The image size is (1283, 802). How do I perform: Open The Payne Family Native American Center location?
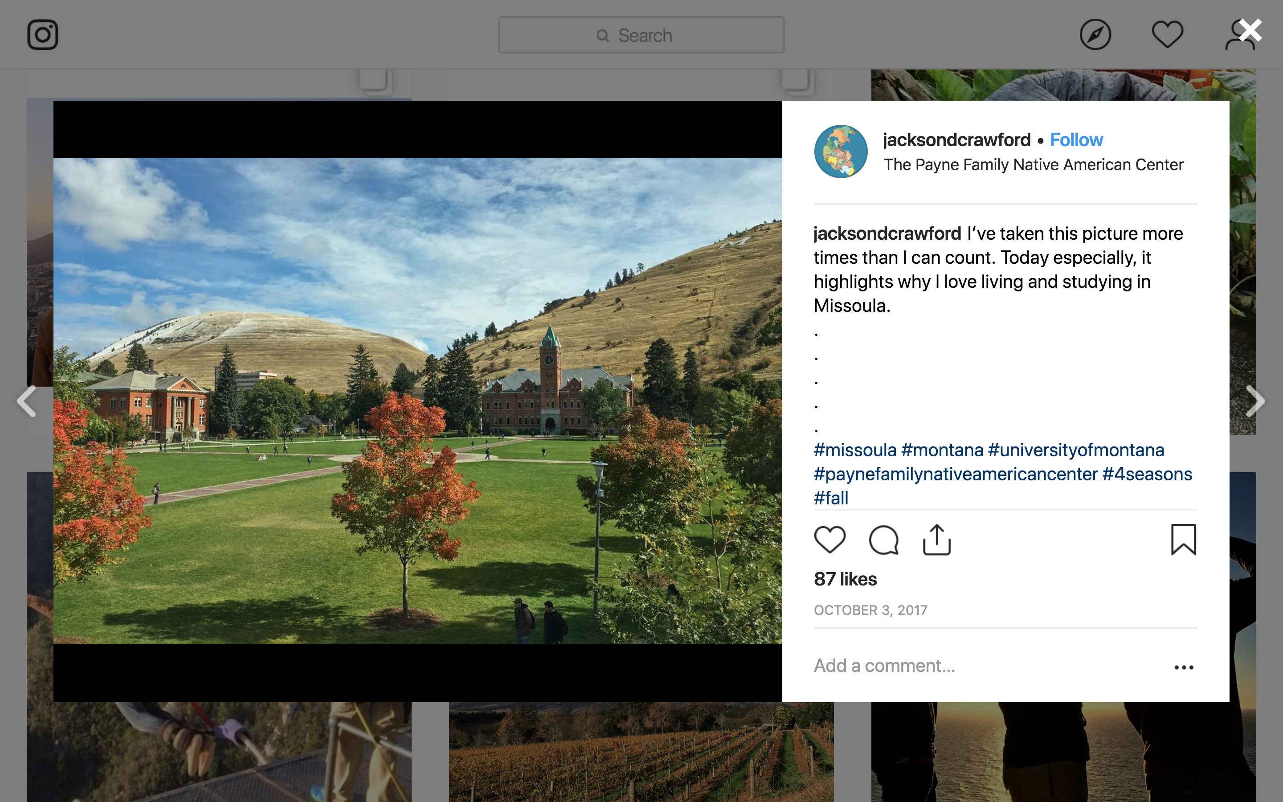tap(1033, 165)
